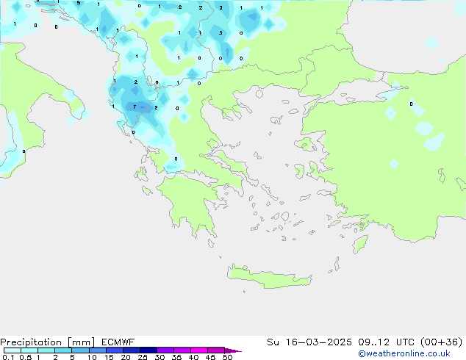Click the 'ECMWF' model label

click(118, 342)
